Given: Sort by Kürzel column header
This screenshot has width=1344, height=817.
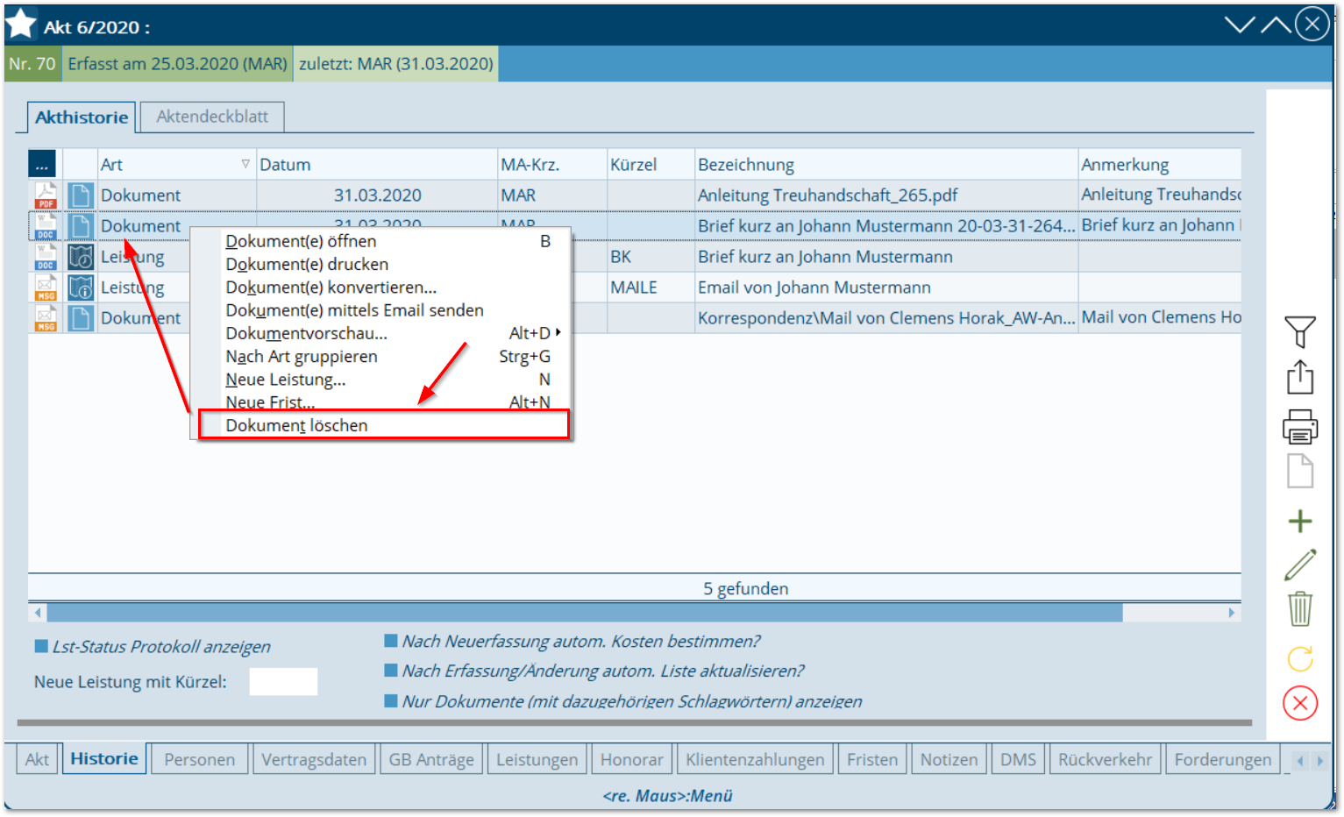Looking at the screenshot, I should 651,164.
